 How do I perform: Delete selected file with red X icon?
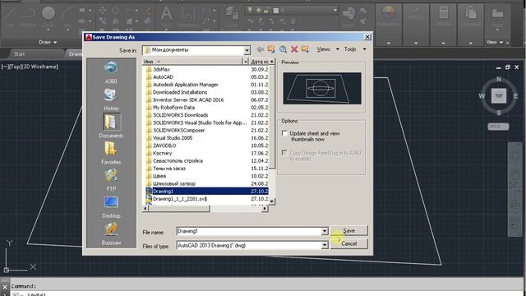294,49
